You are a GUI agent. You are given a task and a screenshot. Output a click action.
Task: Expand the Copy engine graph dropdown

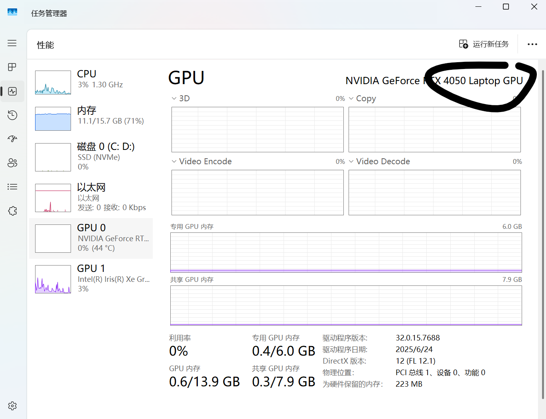pos(363,98)
